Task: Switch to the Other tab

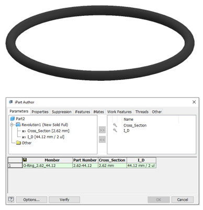Action: [x=156, y=112]
